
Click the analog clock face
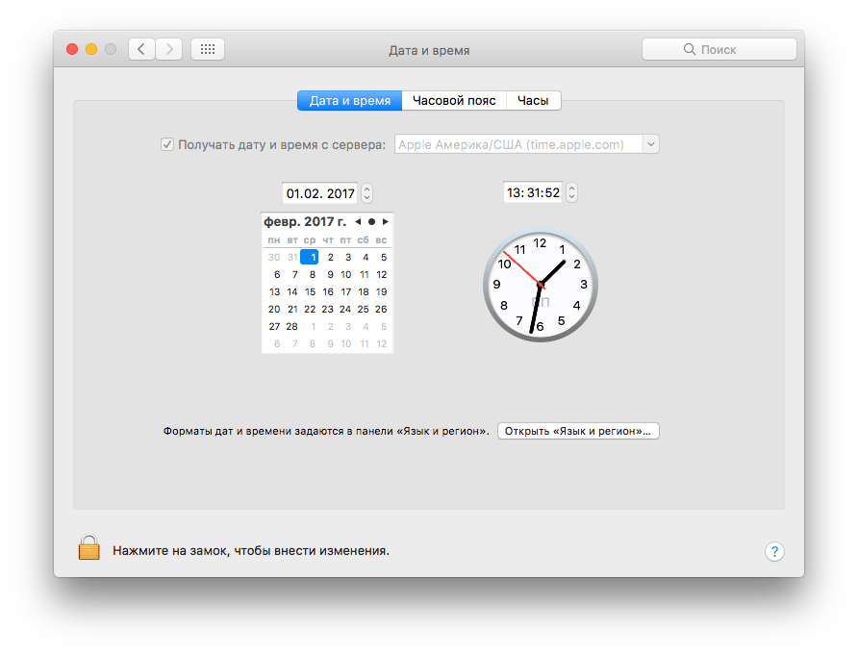coord(540,285)
